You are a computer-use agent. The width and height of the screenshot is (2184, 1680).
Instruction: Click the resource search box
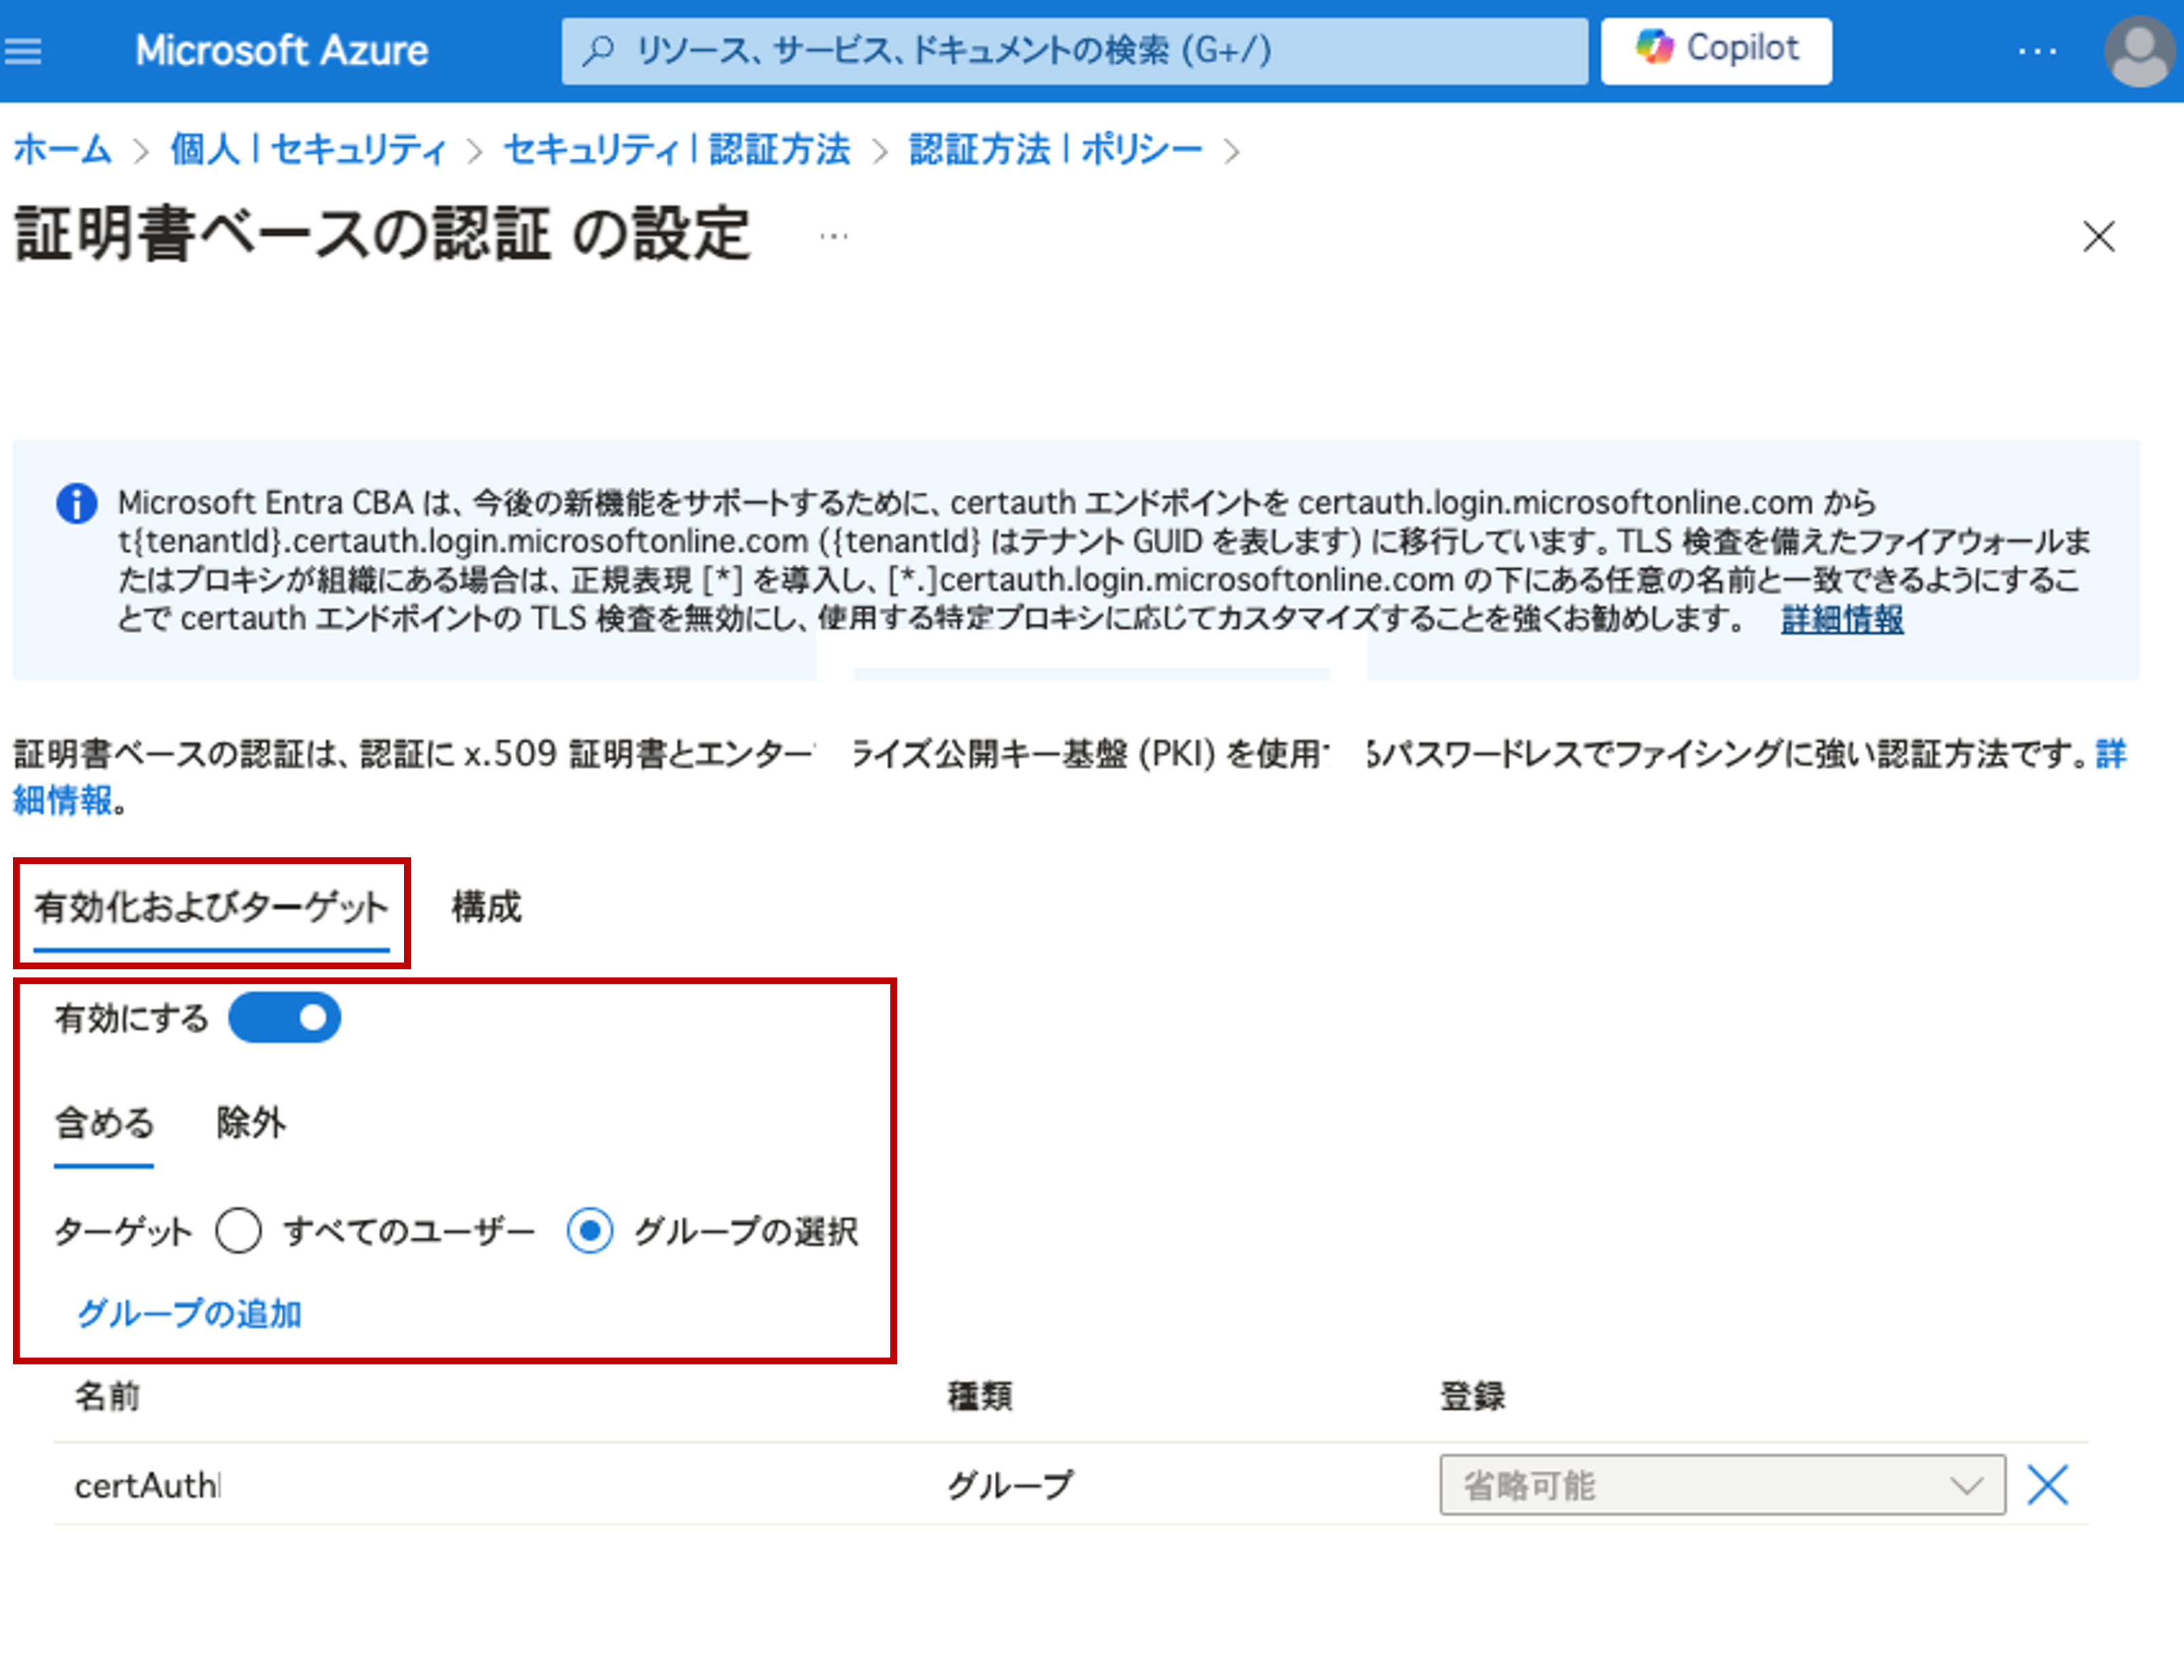pos(1074,50)
